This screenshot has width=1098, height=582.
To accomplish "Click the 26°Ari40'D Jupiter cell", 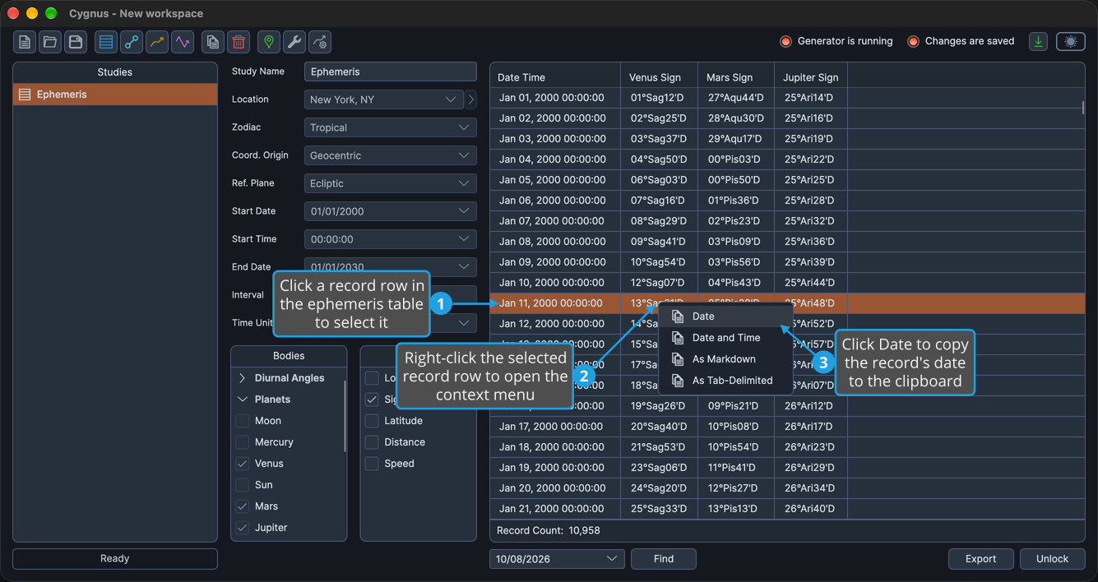I will click(810, 509).
